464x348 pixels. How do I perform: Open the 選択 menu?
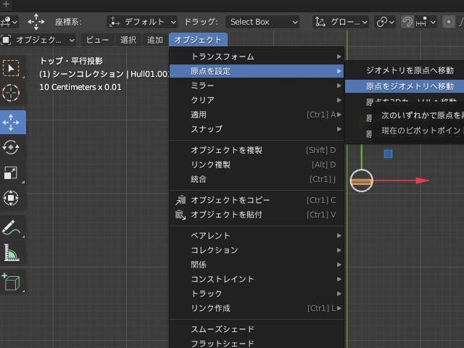(x=128, y=40)
